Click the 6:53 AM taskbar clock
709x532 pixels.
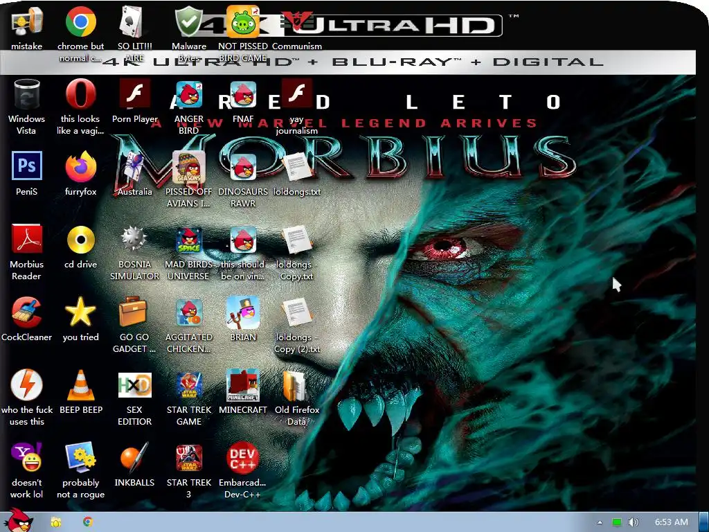[x=671, y=522]
